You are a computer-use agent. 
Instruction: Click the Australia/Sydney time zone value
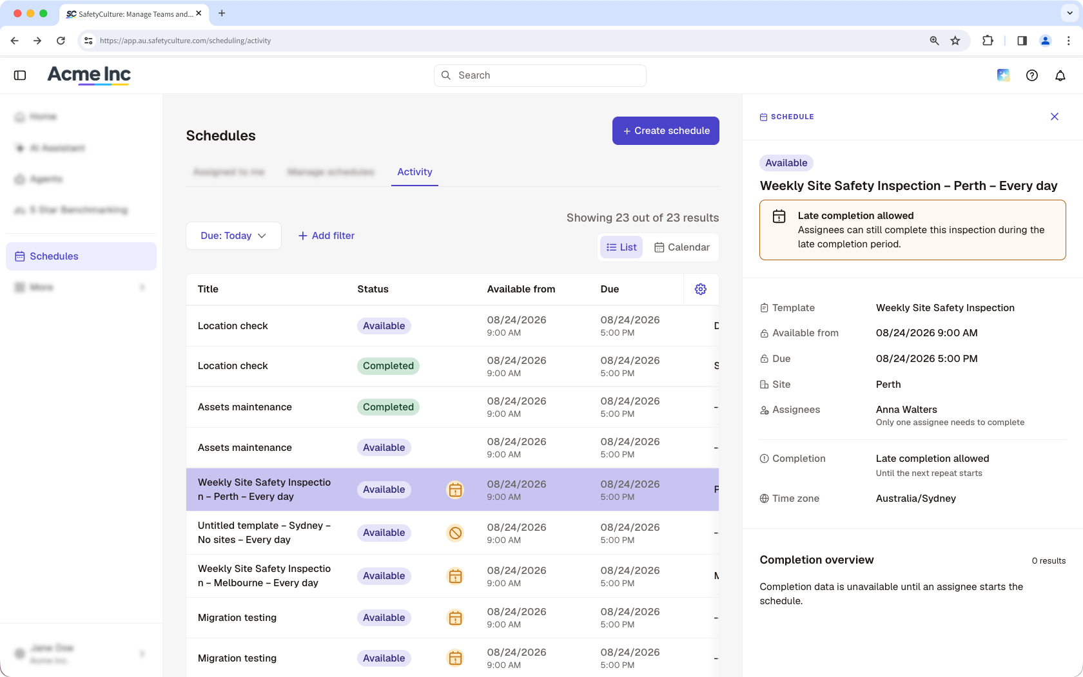pos(915,499)
